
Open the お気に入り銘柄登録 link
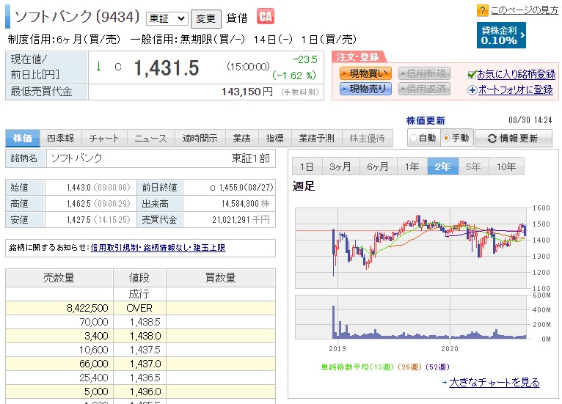point(516,75)
